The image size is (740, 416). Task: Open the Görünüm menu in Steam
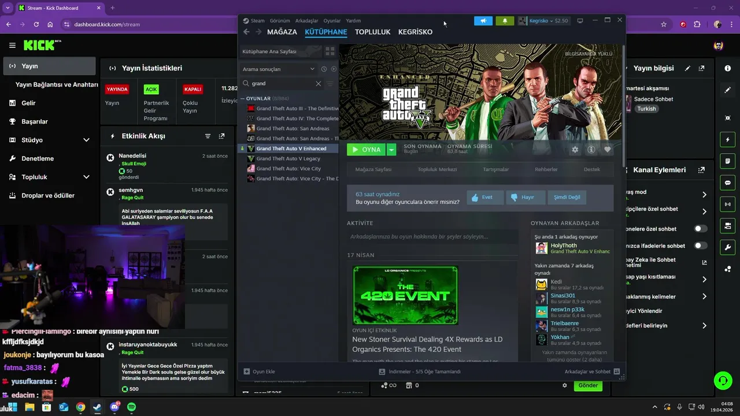pyautogui.click(x=280, y=21)
